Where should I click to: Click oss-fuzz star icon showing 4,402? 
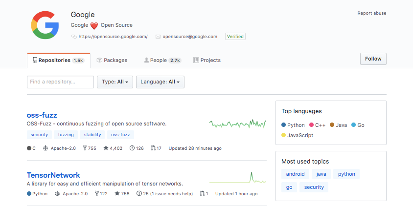coord(106,148)
